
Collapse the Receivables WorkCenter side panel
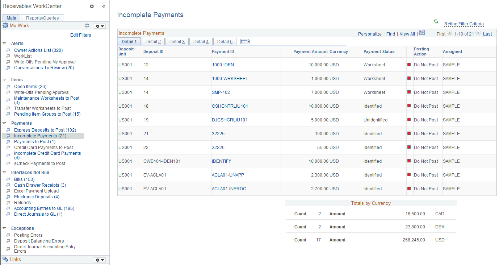tap(104, 6)
